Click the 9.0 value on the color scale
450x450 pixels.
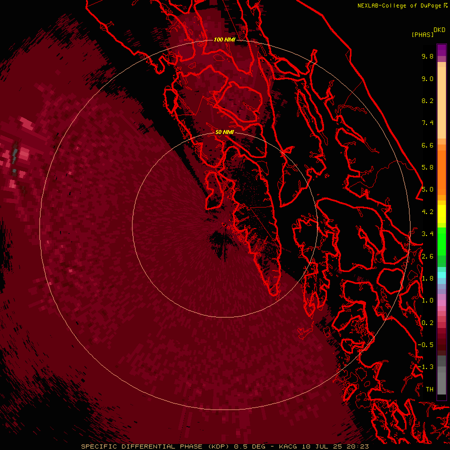[x=427, y=78]
